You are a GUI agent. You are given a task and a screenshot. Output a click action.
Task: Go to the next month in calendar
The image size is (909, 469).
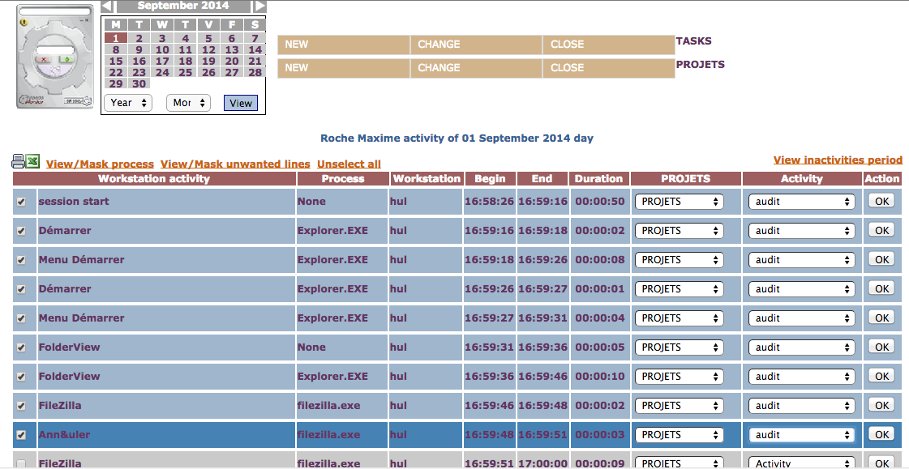[260, 6]
